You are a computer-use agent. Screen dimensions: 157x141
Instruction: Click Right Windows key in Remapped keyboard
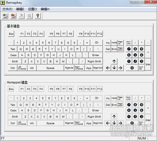point(79,123)
